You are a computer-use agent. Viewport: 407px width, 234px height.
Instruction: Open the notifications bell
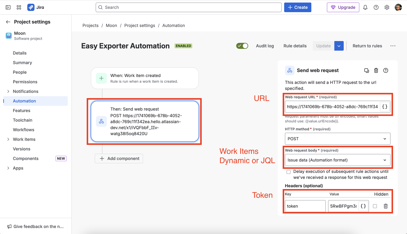tap(365, 7)
